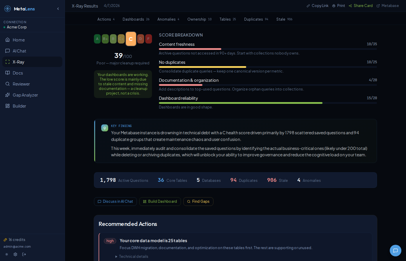The width and height of the screenshot is (406, 261).
Task: Open settings via the gear icon
Action: tap(15, 254)
